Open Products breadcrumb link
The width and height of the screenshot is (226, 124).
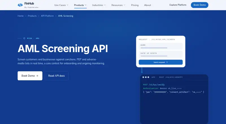(32, 16)
